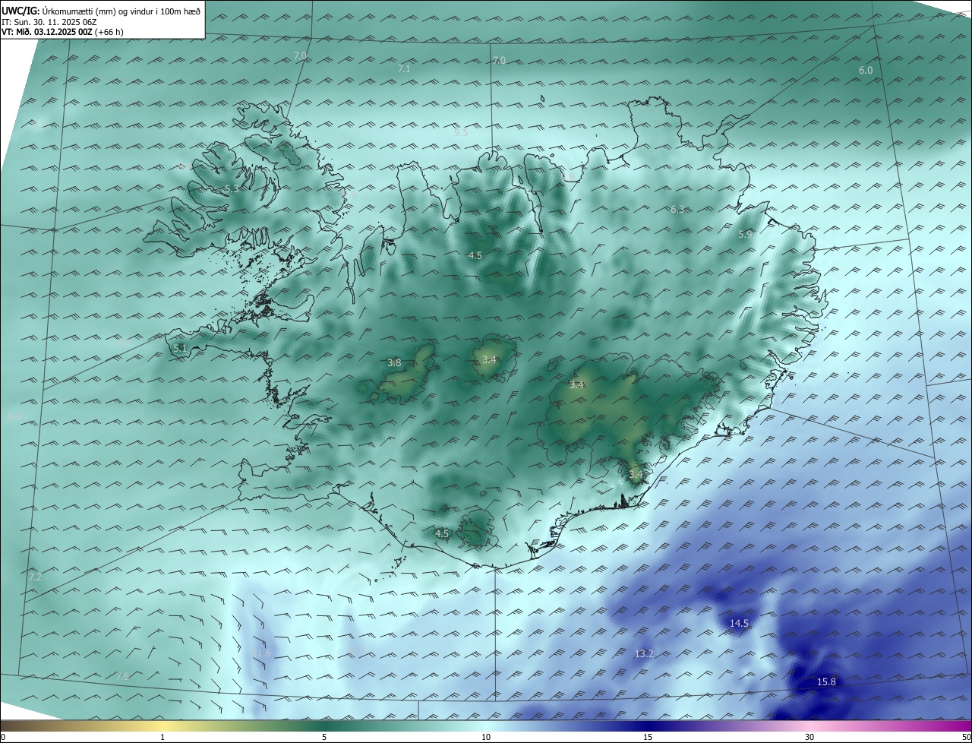Select the 11.6 value label

point(260,653)
